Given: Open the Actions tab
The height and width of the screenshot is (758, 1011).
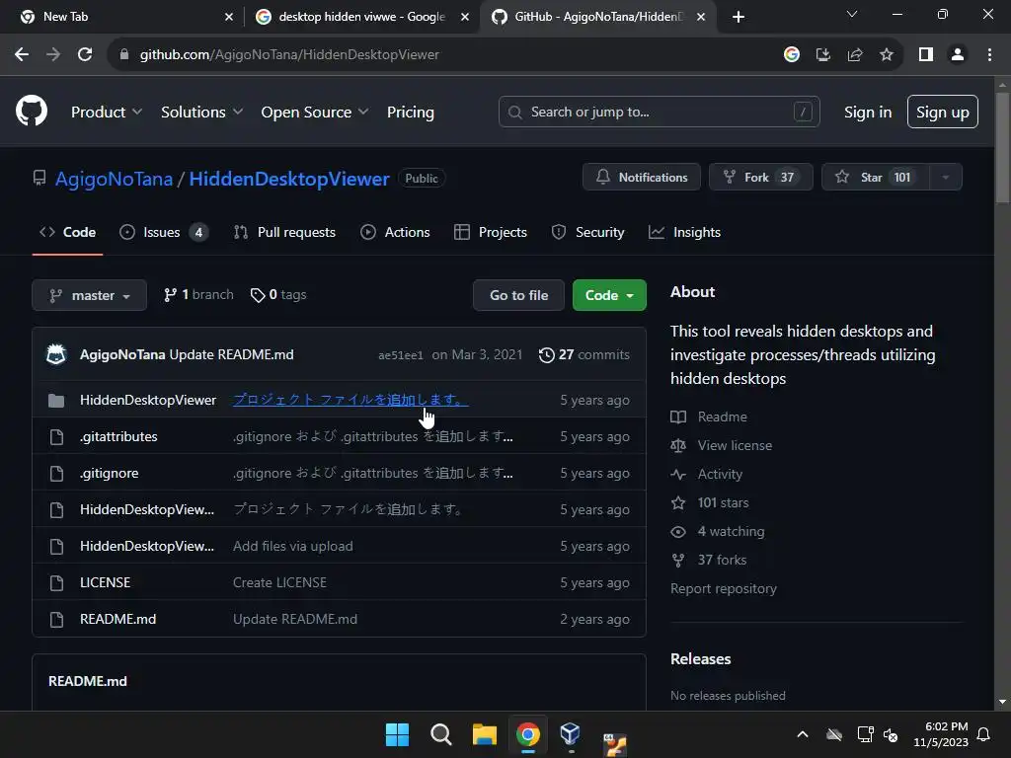Looking at the screenshot, I should (x=395, y=233).
